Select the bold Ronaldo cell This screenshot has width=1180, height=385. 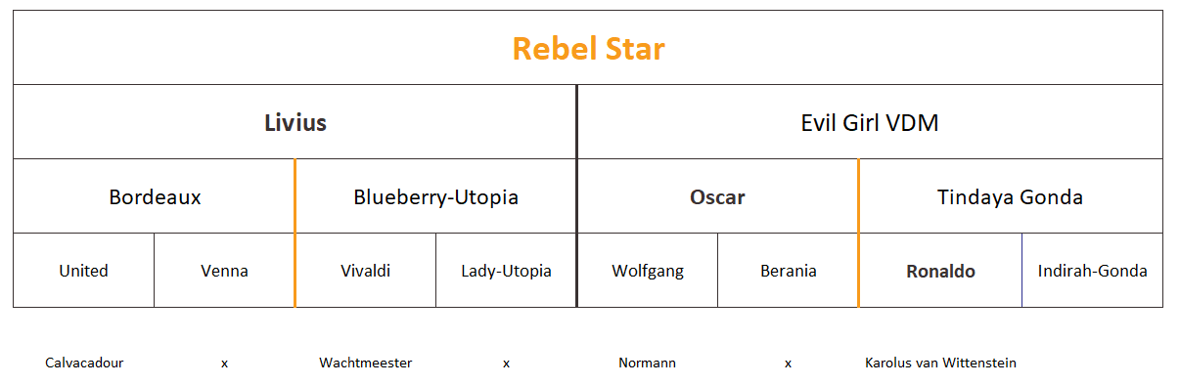tap(940, 271)
